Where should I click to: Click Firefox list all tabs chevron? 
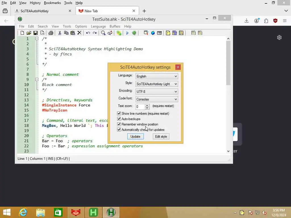coord(286,11)
